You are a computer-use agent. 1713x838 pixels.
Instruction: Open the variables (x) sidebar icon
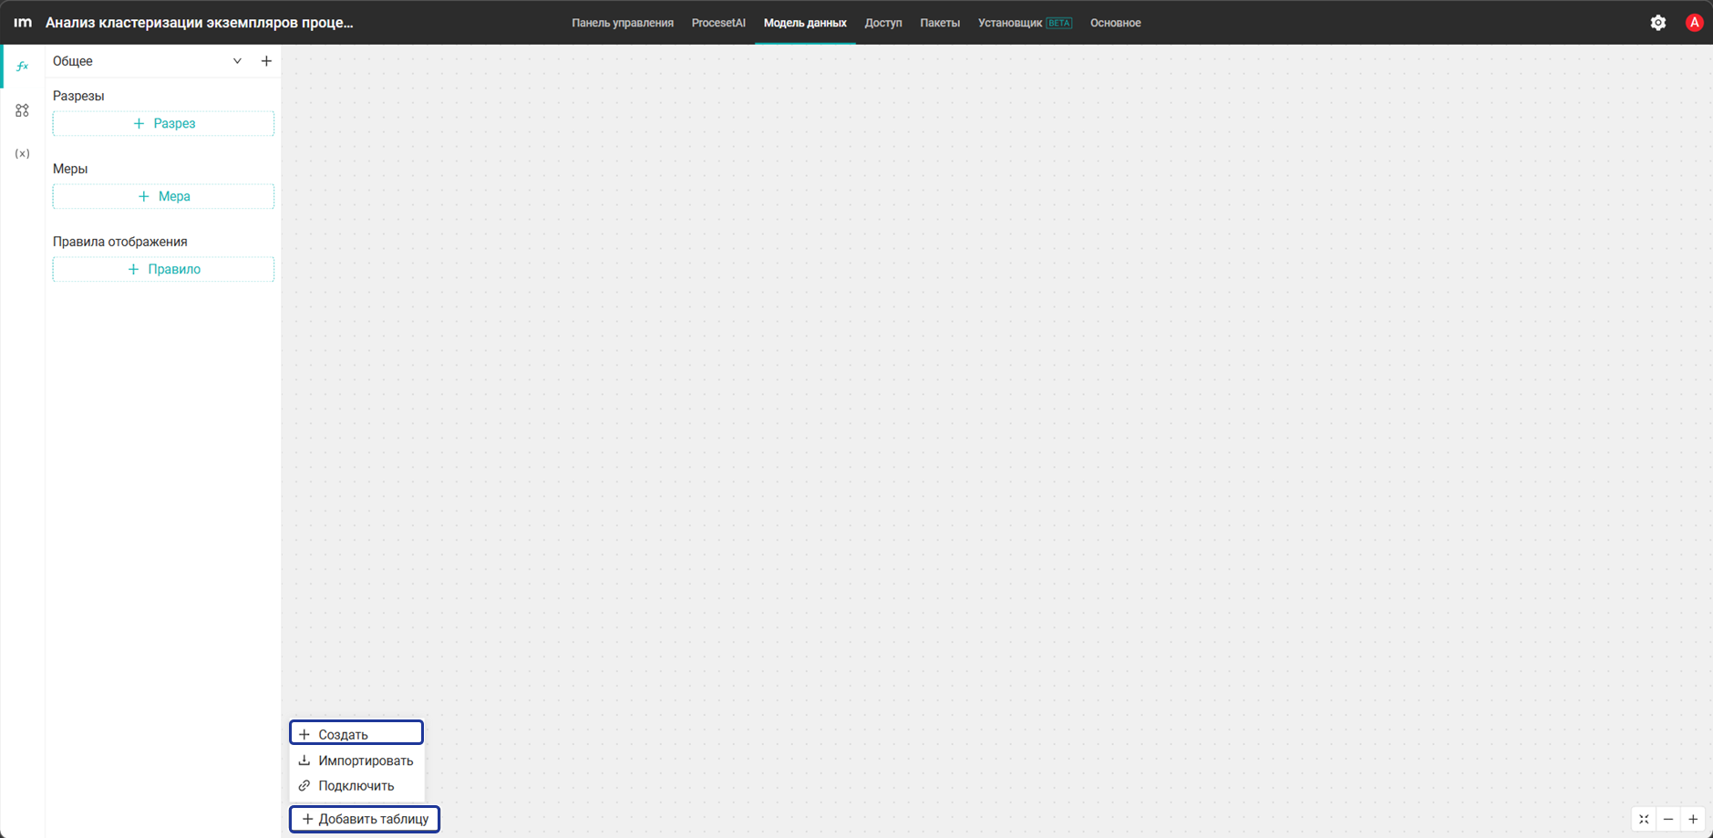click(x=22, y=153)
